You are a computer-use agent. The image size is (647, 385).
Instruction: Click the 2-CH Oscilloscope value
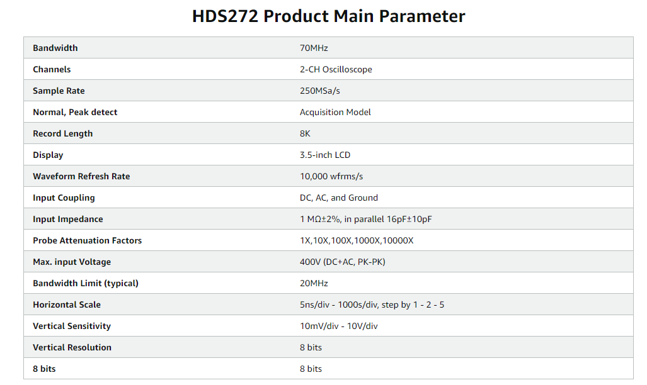[x=336, y=69]
